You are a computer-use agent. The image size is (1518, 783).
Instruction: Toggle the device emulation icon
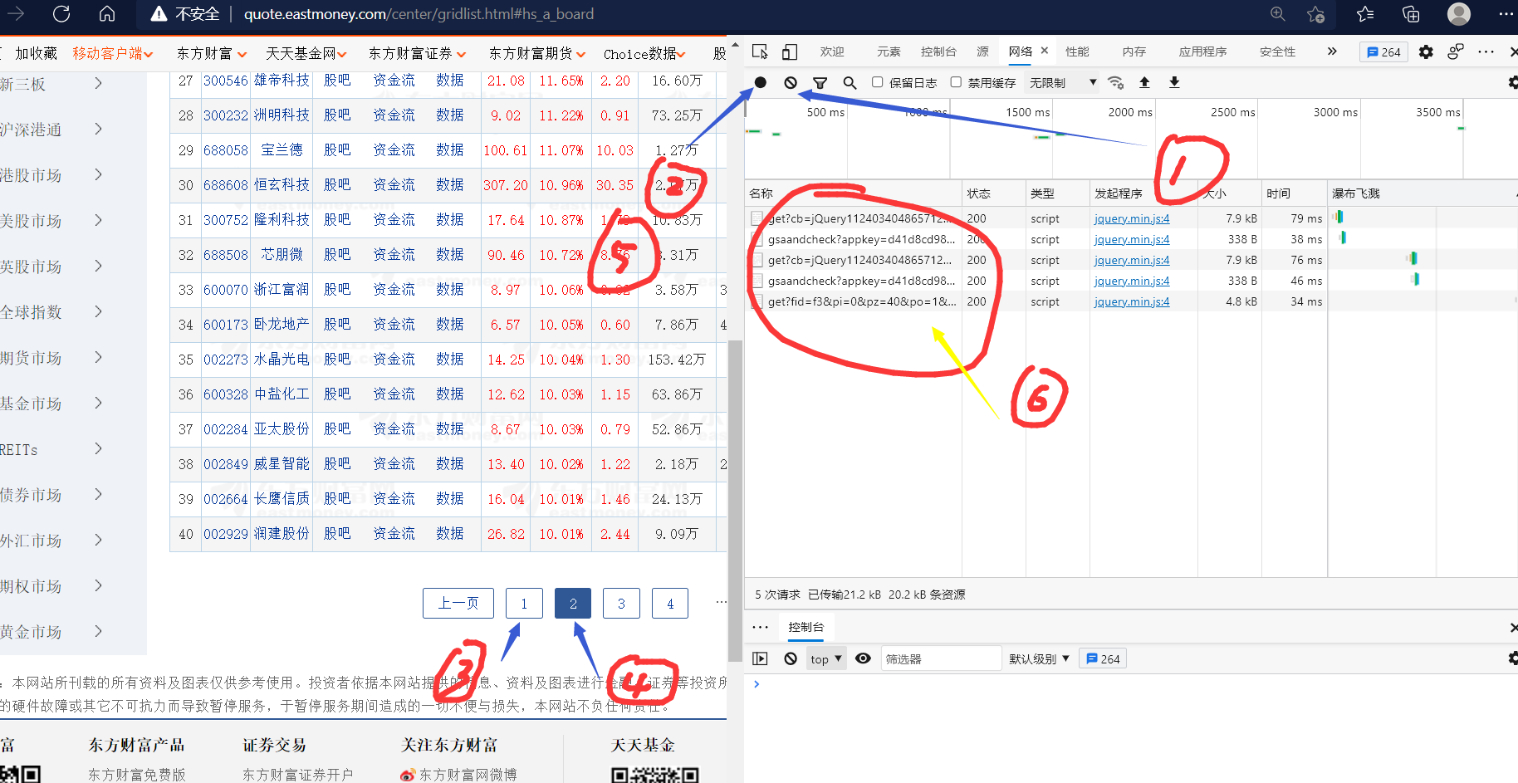coord(789,51)
